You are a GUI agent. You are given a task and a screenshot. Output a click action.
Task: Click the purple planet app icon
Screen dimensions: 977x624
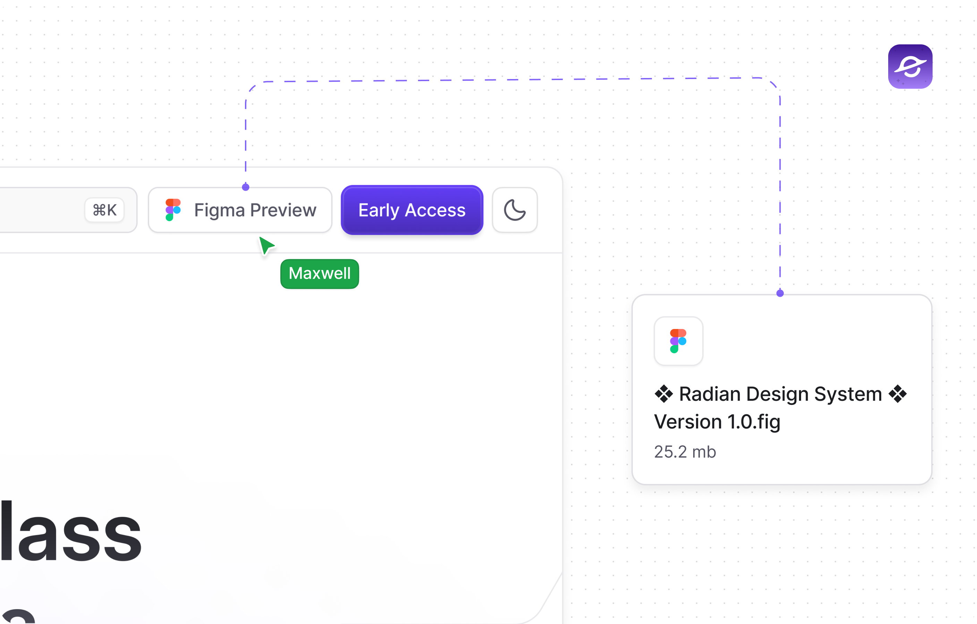tap(910, 67)
